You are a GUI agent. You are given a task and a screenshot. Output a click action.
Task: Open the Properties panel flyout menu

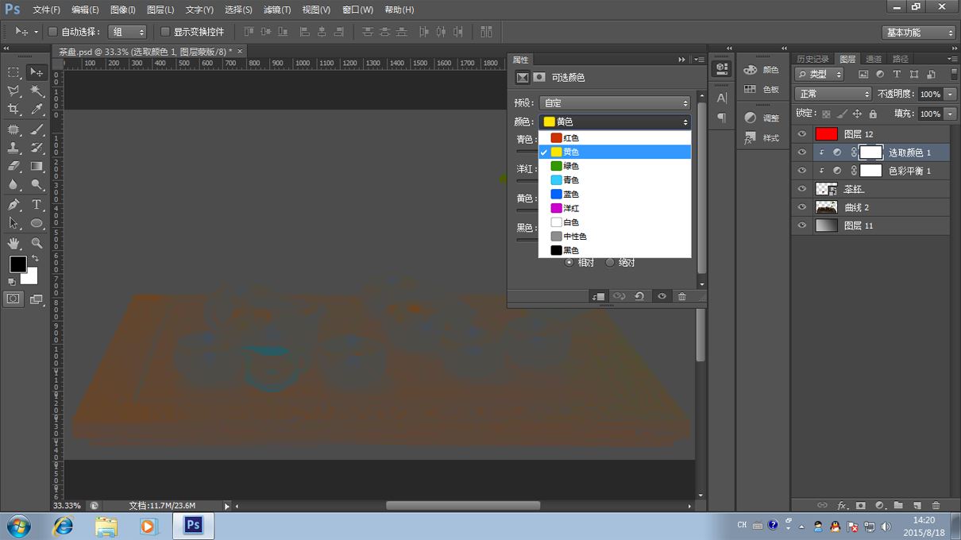coord(699,60)
